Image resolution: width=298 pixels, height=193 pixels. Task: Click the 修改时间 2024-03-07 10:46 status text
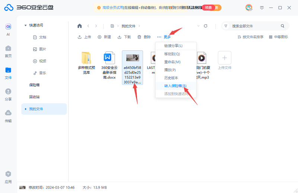pos(51,187)
